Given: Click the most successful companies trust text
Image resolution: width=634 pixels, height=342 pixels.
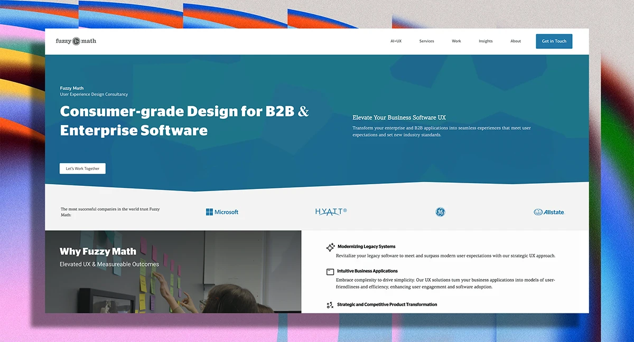Looking at the screenshot, I should pos(110,212).
